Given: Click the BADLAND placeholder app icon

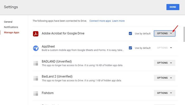Looking at the screenshot, I should (x=36, y=63).
